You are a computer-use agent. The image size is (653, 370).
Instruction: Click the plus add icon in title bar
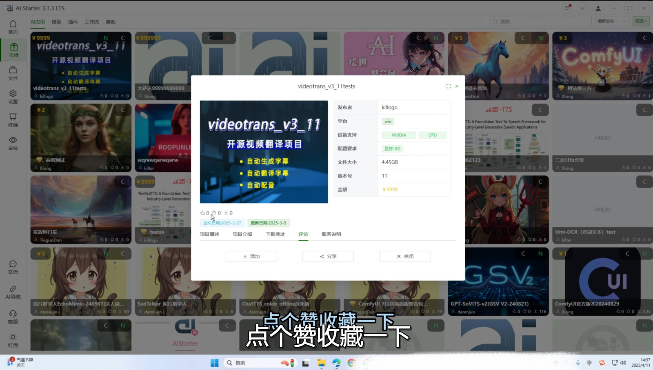click(582, 8)
